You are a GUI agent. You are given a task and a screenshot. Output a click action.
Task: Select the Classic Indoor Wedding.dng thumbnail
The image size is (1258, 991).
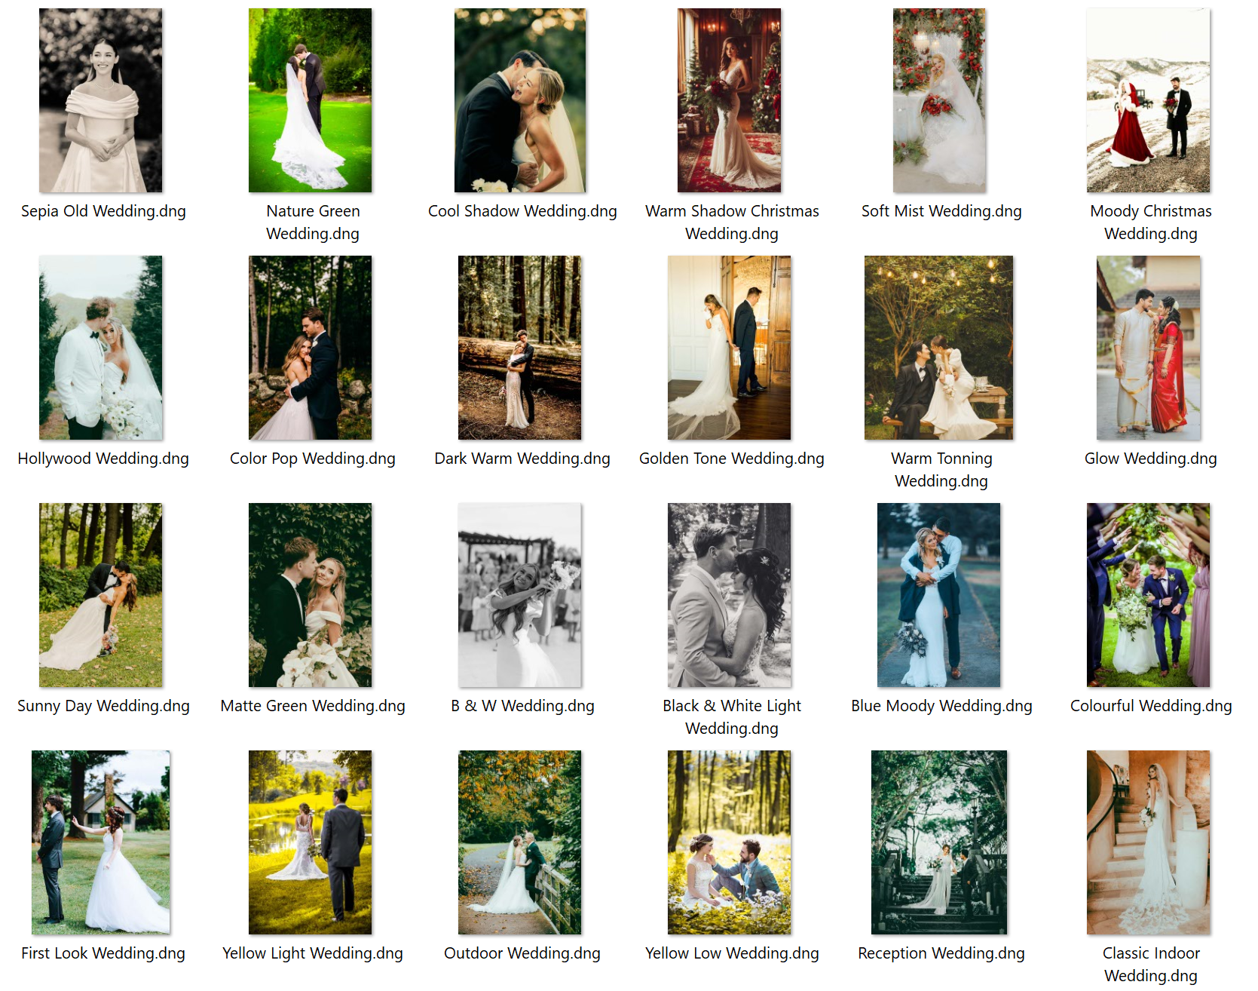1148,842
